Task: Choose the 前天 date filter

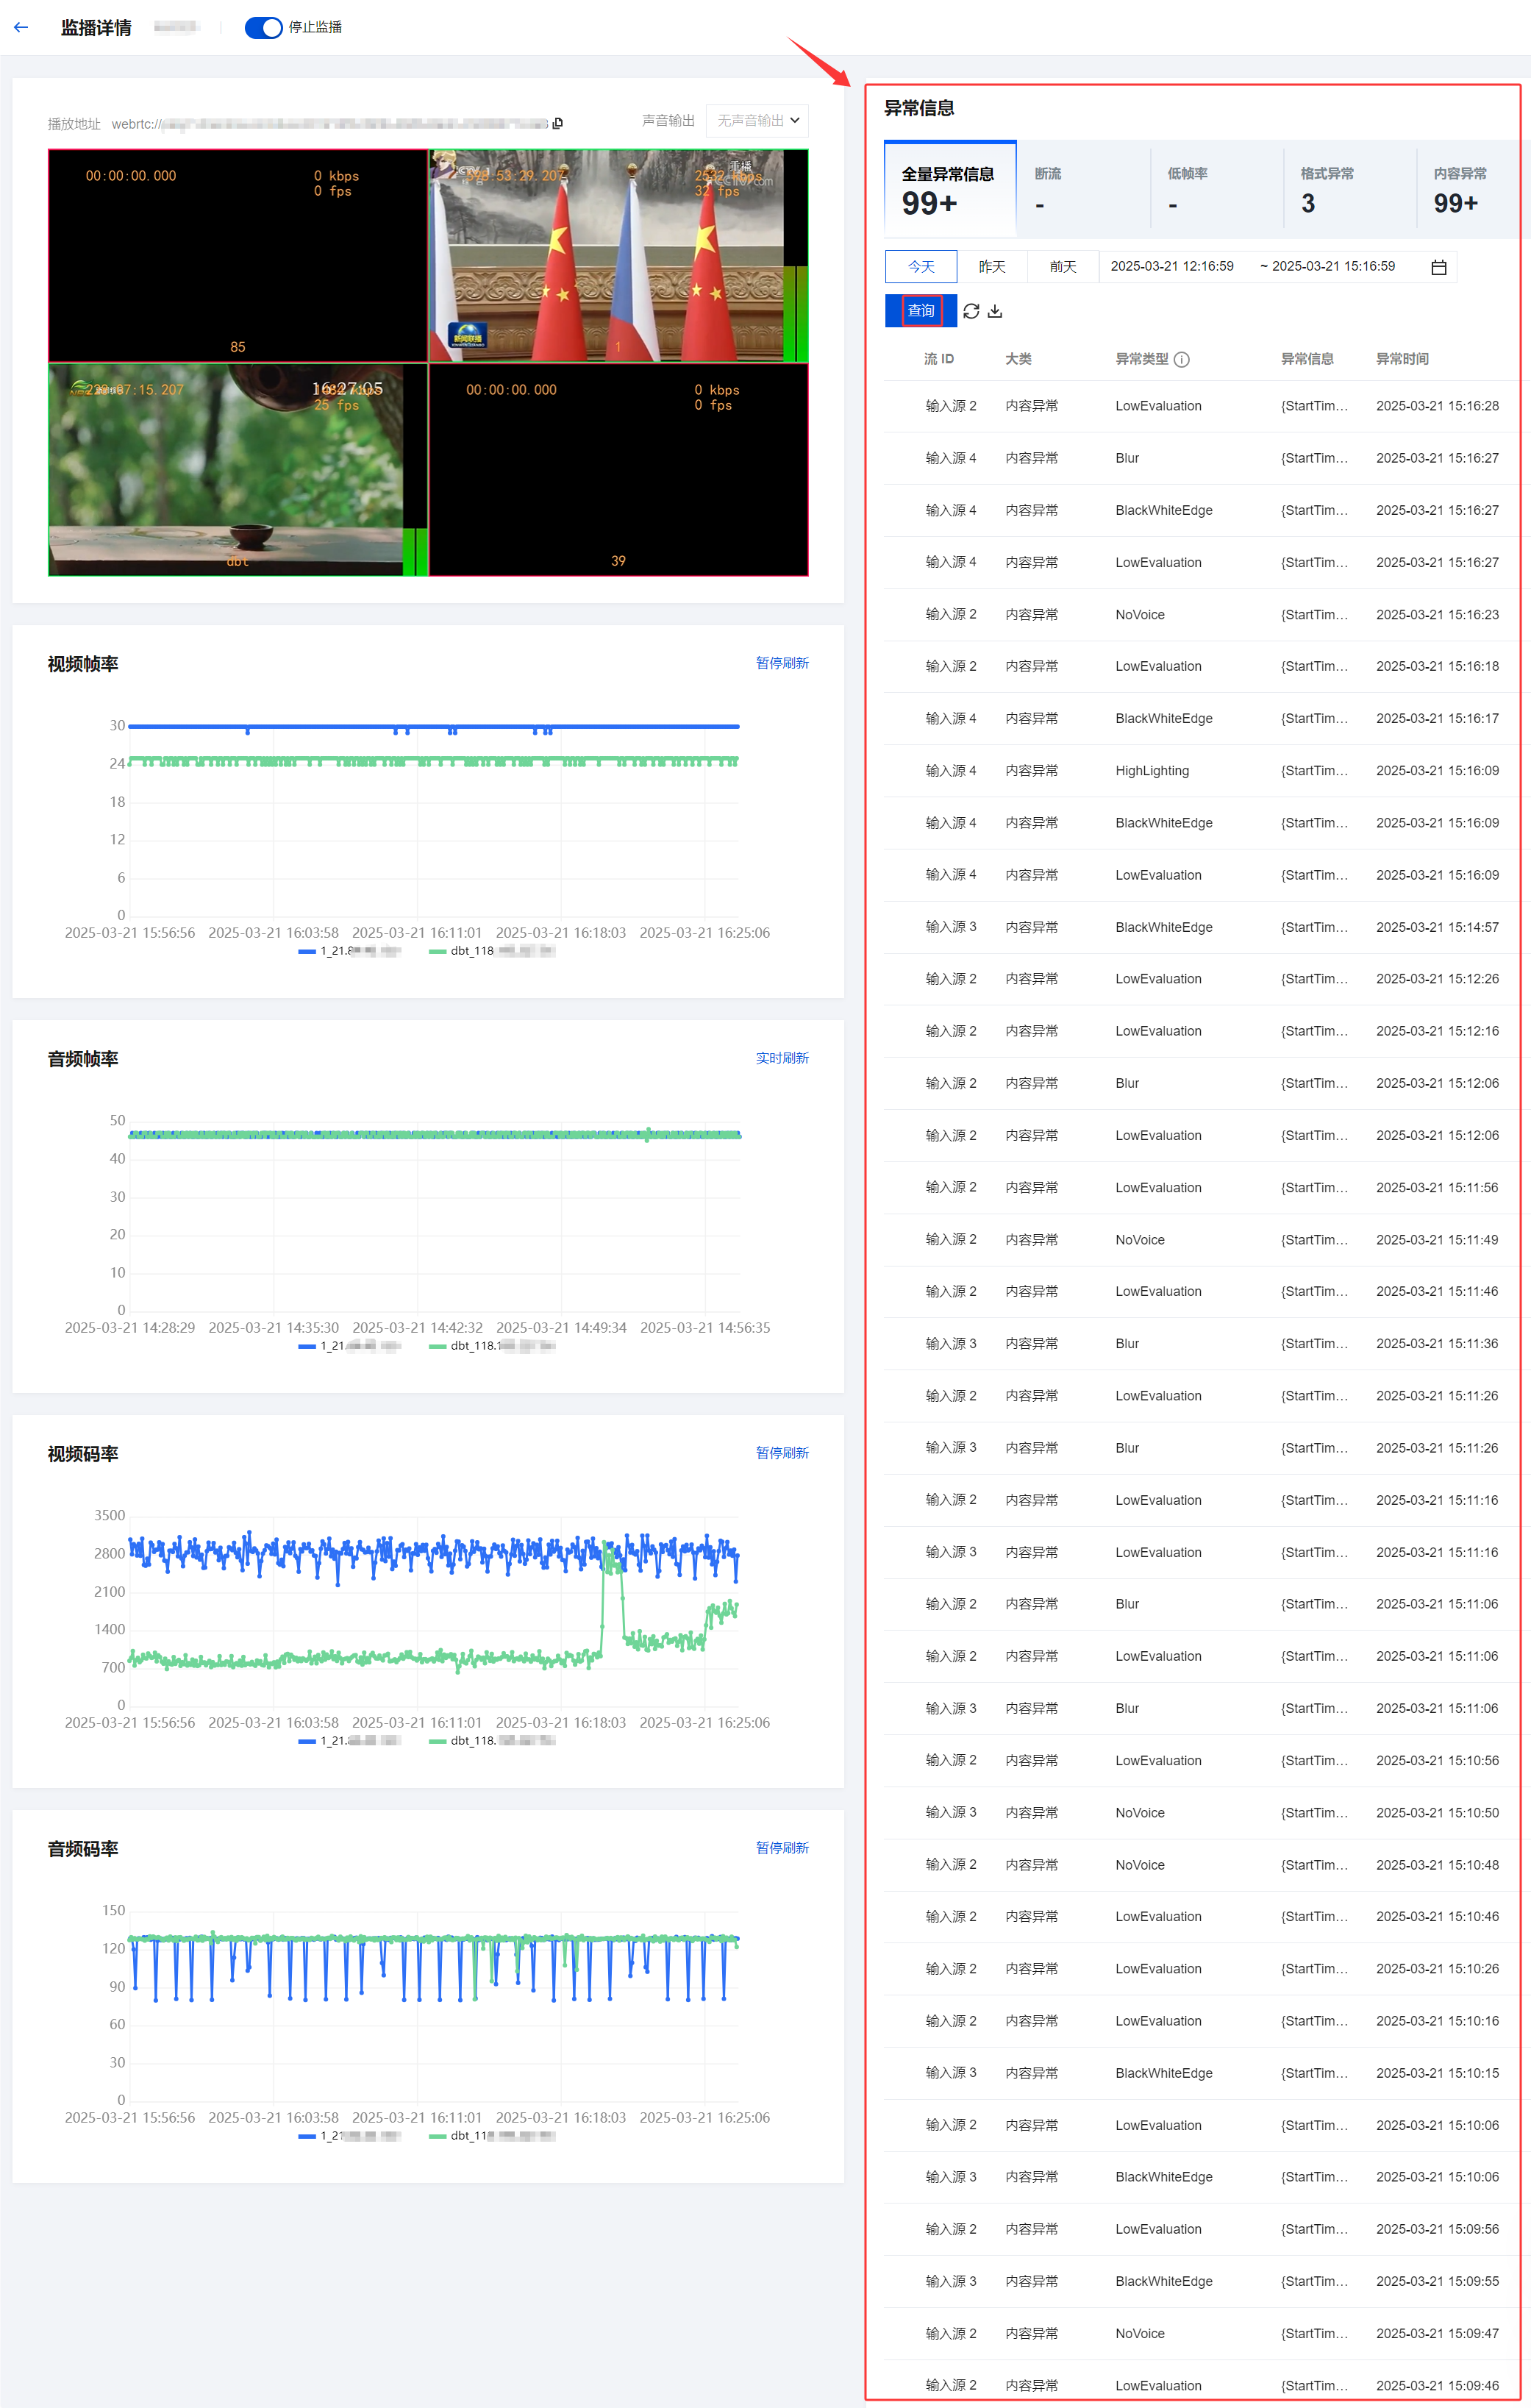Action: [x=1063, y=267]
